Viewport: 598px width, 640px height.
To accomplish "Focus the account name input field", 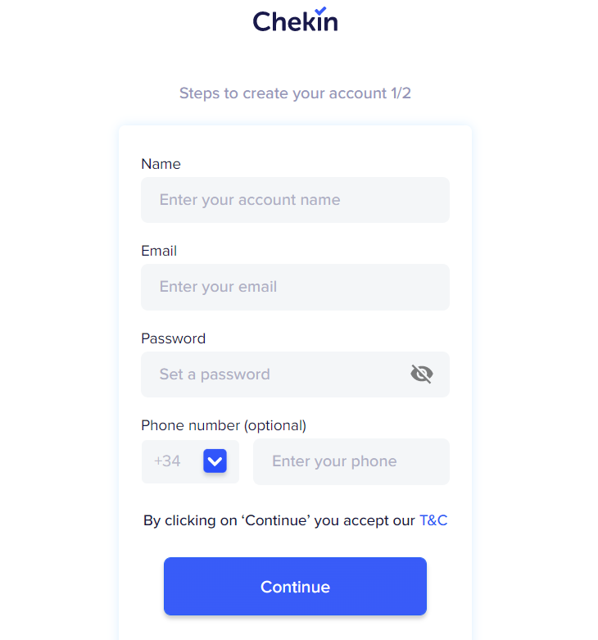I will click(x=295, y=200).
